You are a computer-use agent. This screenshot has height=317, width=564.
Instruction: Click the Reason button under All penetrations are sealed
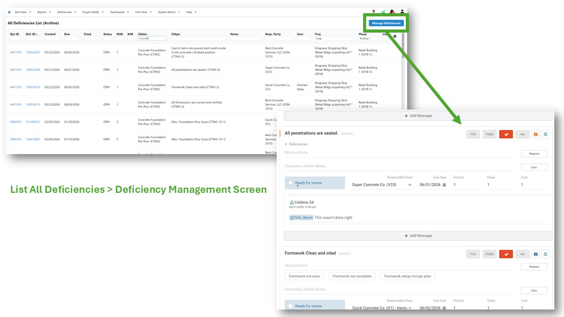(x=534, y=154)
